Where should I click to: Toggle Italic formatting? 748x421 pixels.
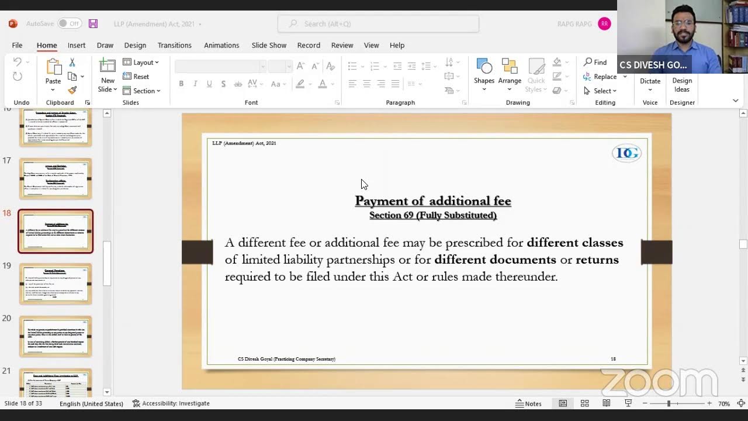click(195, 84)
